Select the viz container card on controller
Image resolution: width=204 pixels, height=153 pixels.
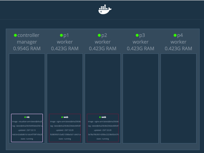coord(27,128)
